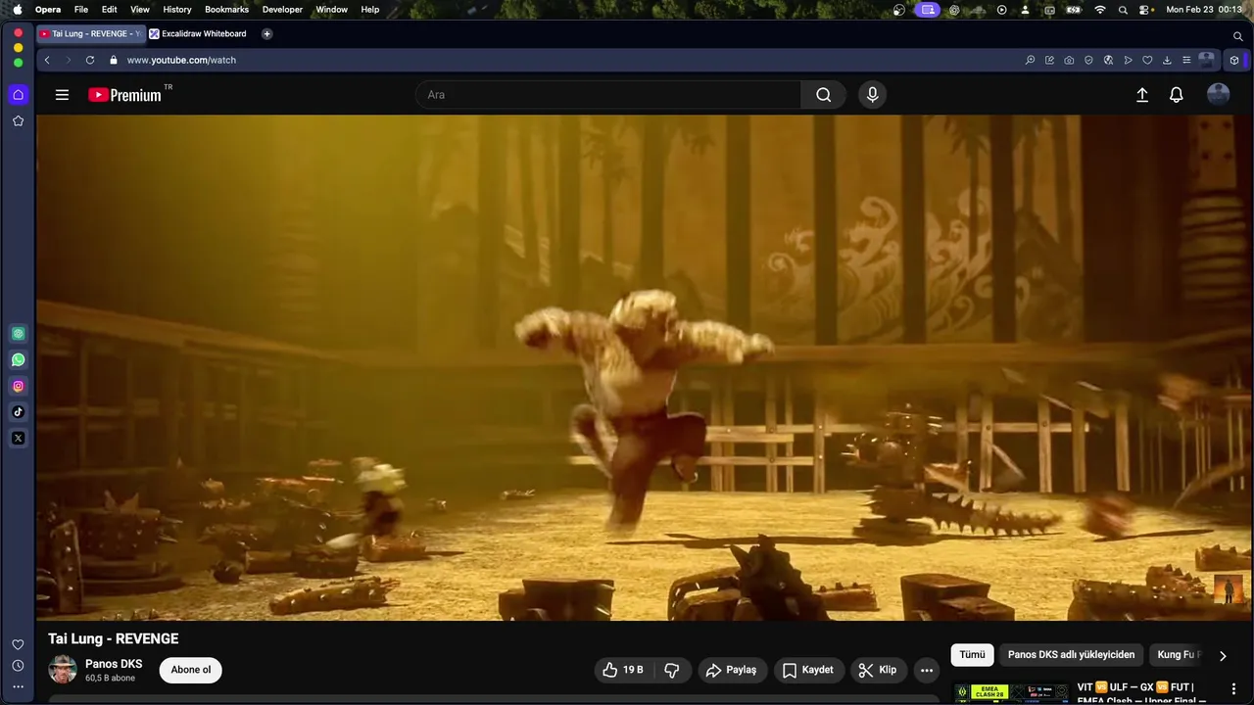Open the Opera Flow send icon
The image size is (1254, 705).
coord(1128,60)
